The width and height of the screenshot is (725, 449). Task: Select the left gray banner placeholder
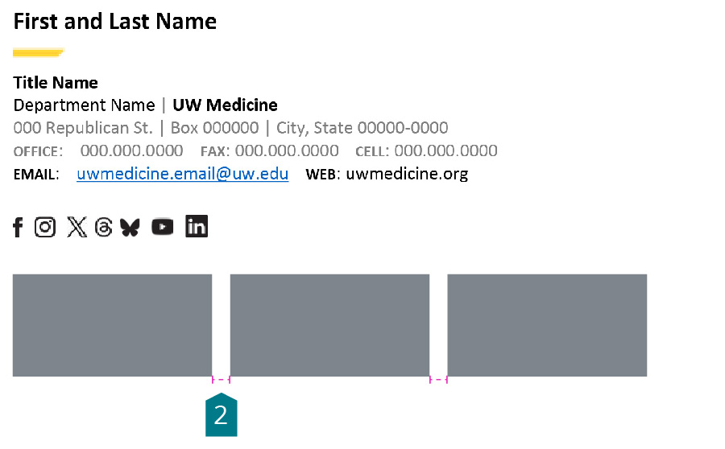pyautogui.click(x=112, y=325)
